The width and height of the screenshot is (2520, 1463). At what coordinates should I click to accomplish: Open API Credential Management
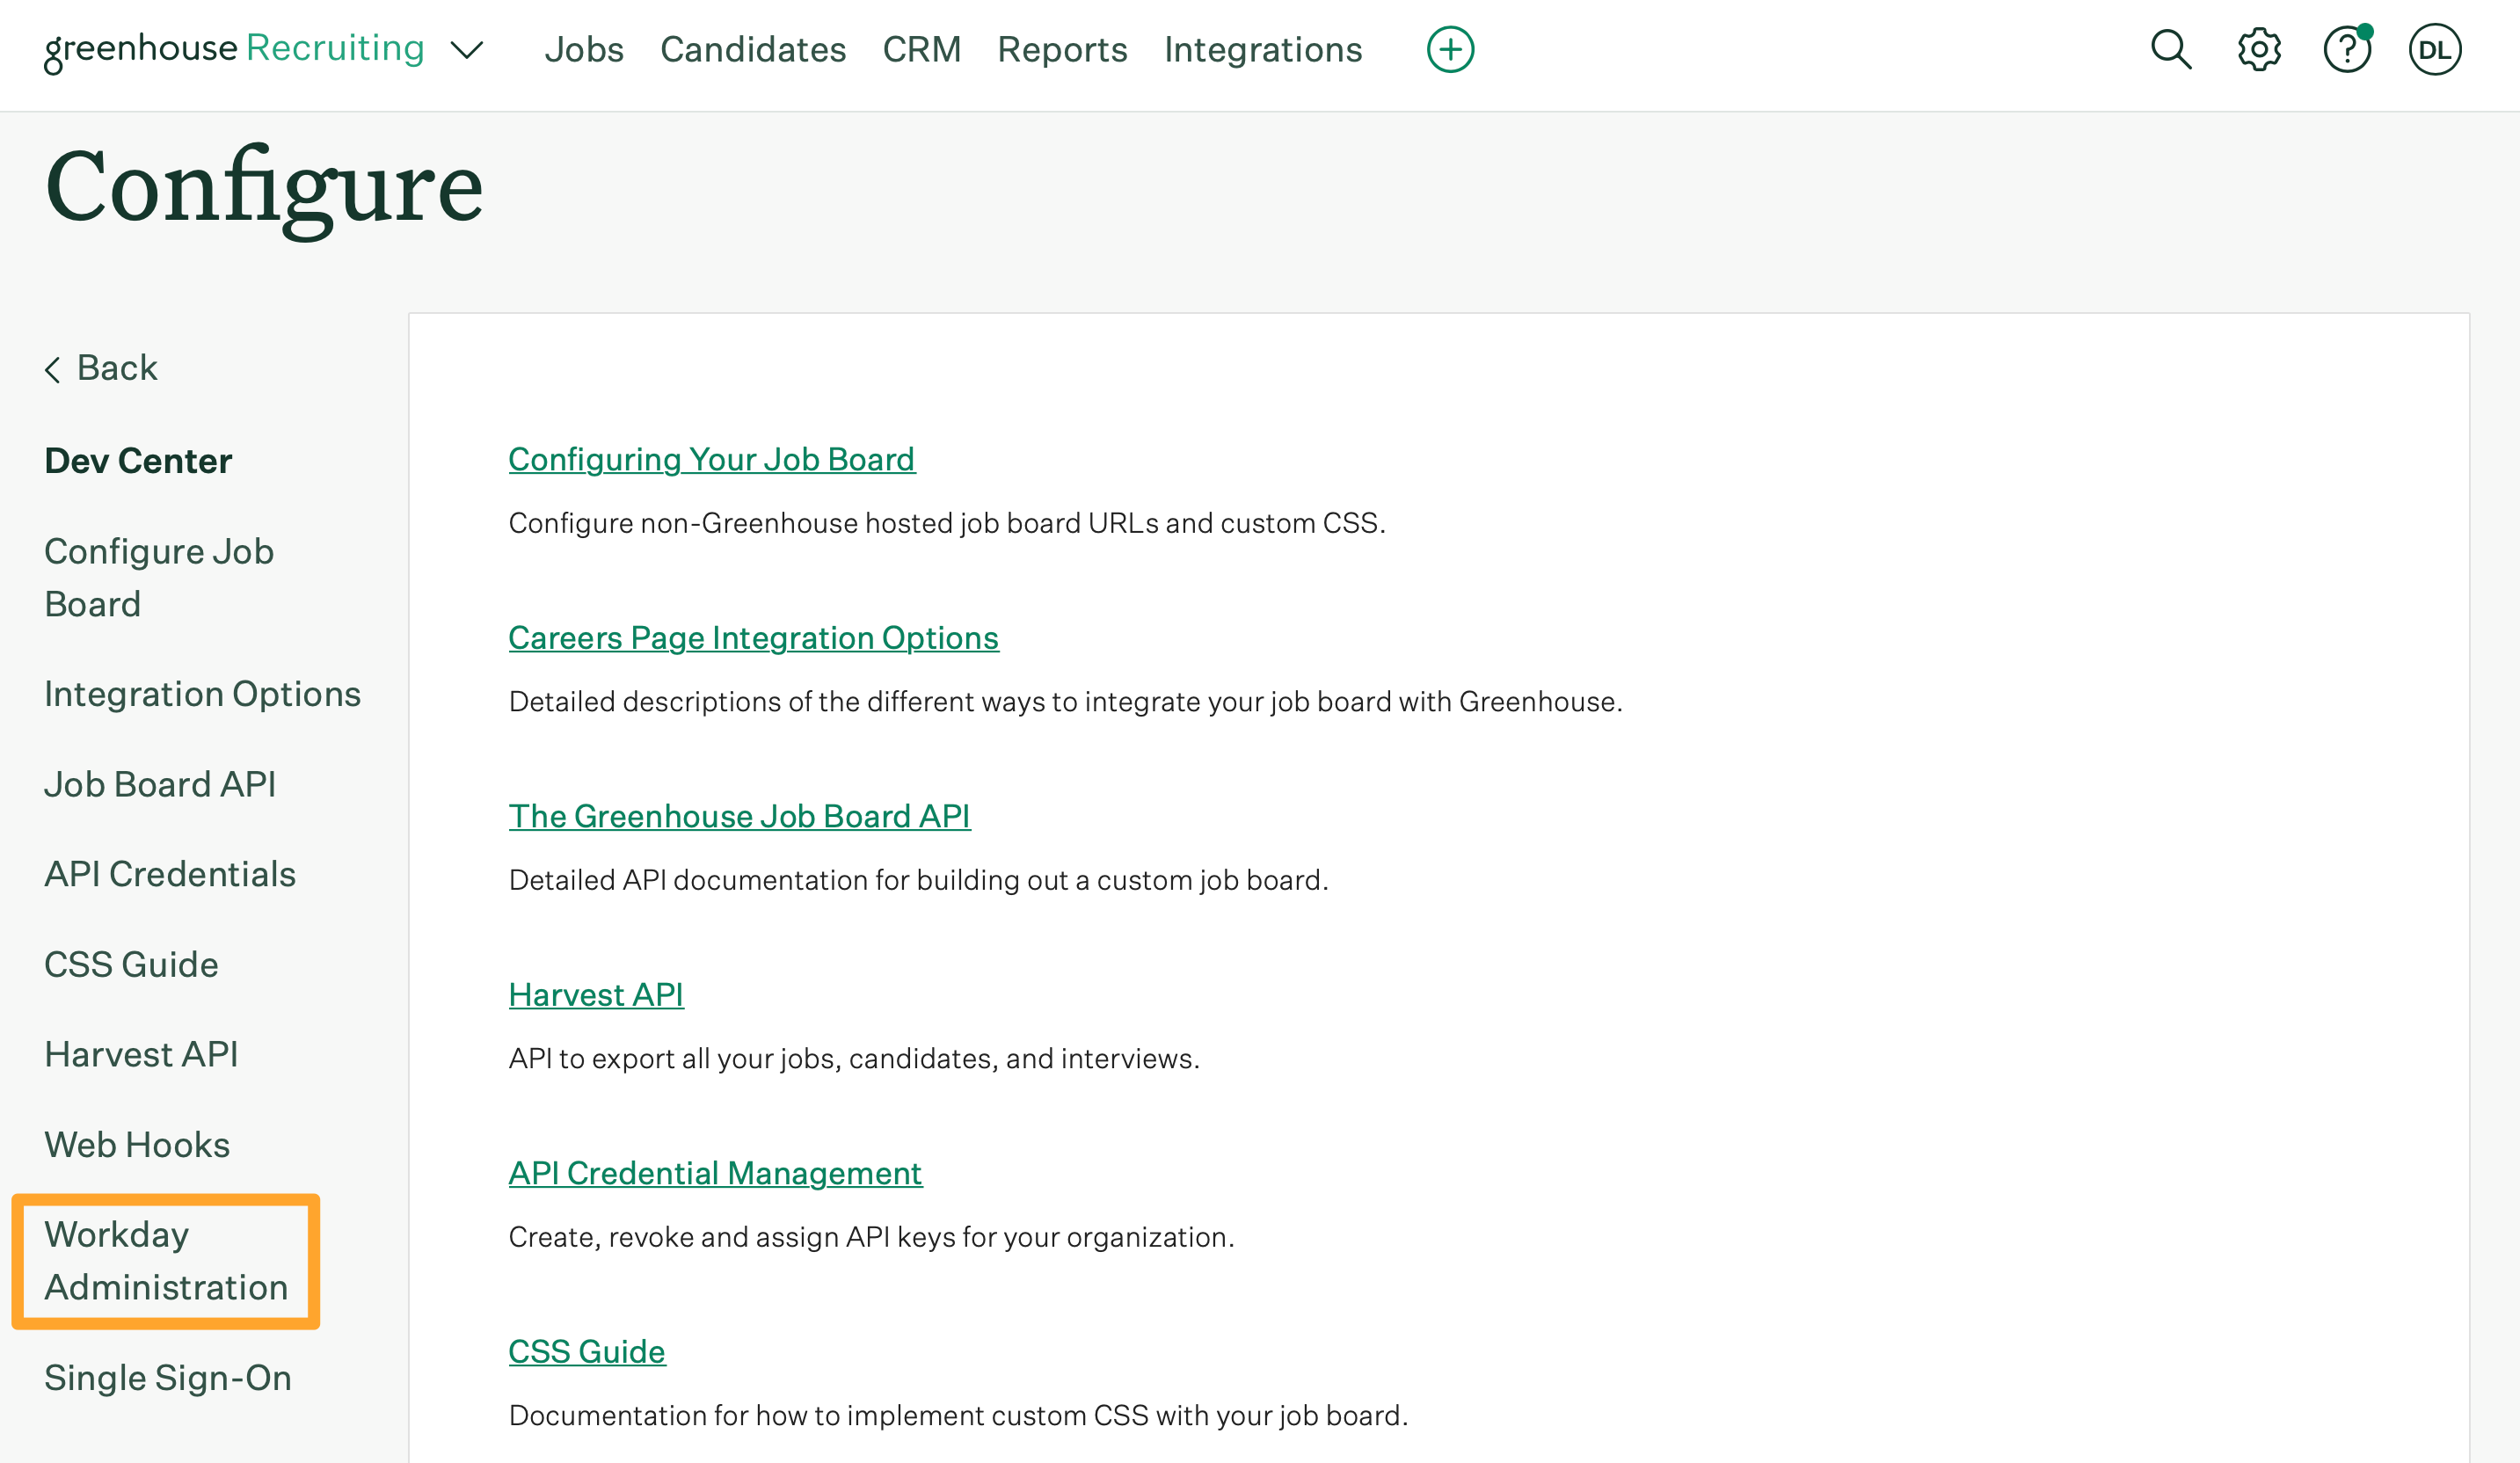click(715, 1172)
